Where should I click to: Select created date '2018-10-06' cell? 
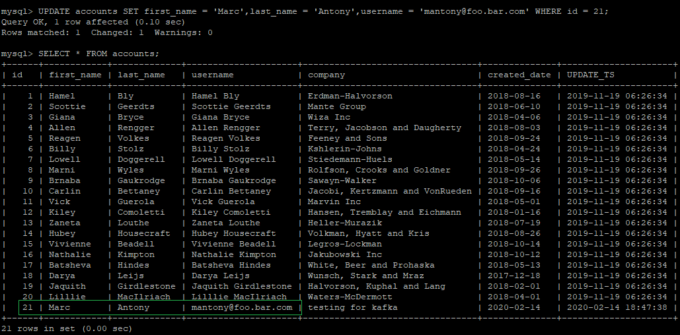[514, 181]
